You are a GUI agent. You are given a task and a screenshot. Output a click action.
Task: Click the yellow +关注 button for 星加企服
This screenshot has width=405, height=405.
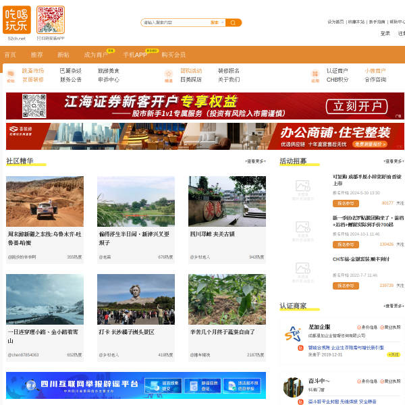394,354
